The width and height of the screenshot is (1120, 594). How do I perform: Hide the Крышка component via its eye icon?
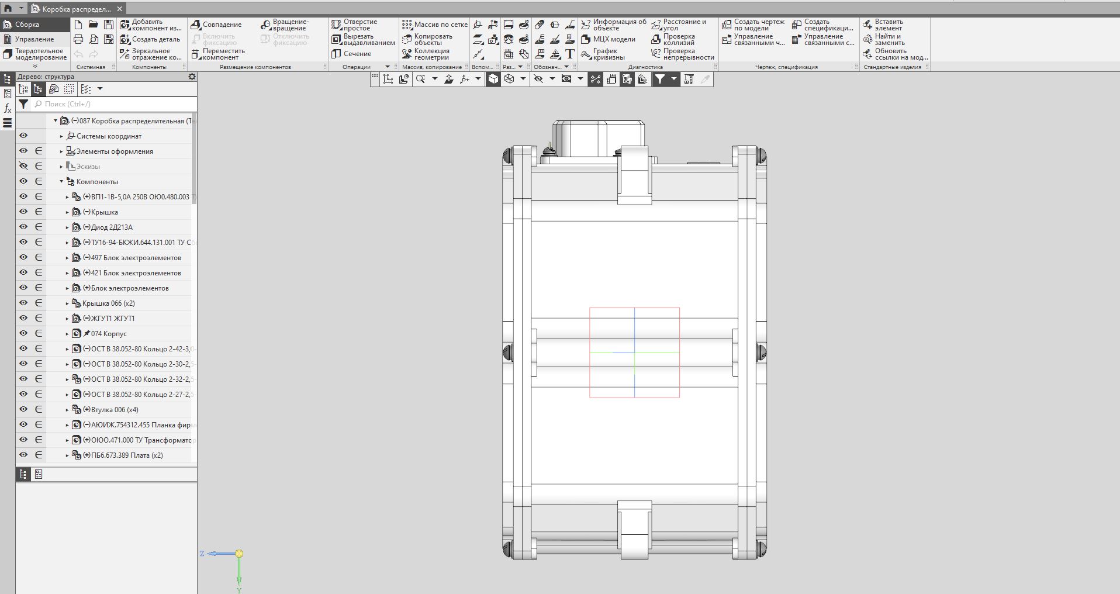point(23,212)
